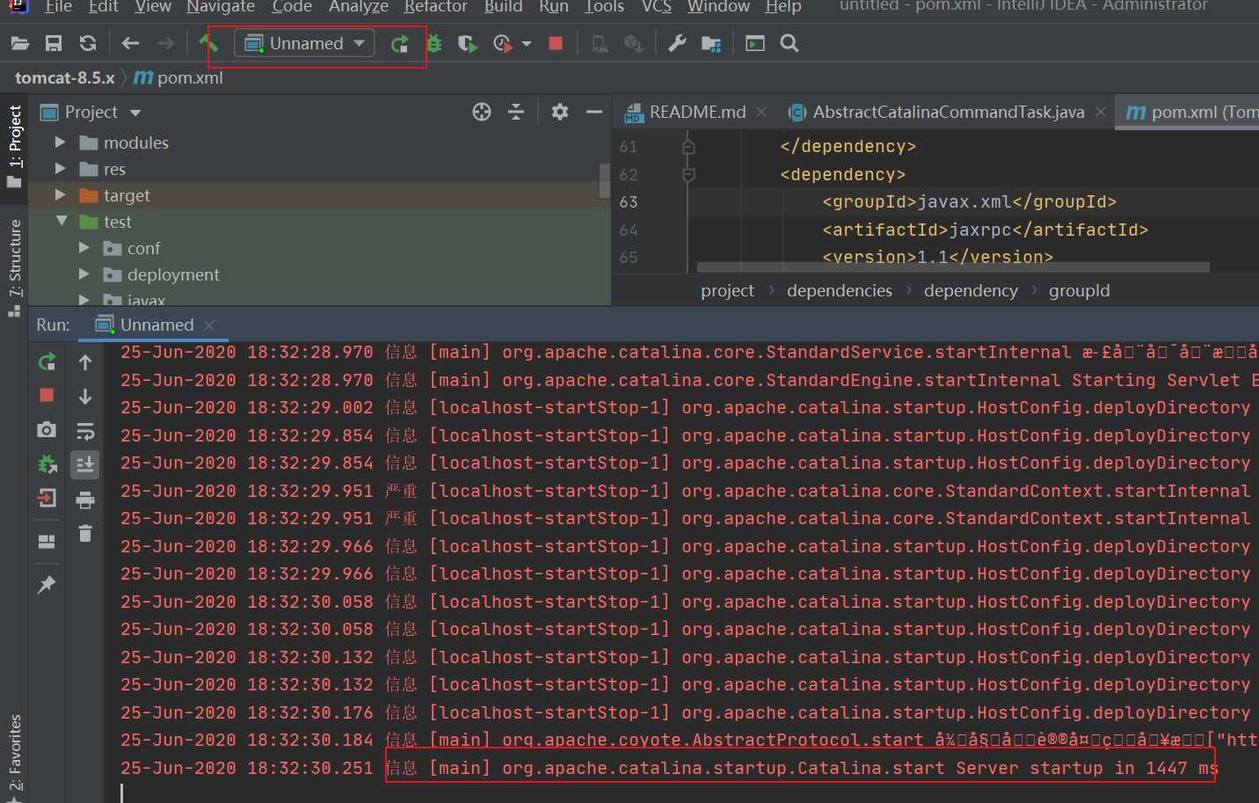
Task: Navigate forward with the right arrow
Action: click(x=164, y=43)
